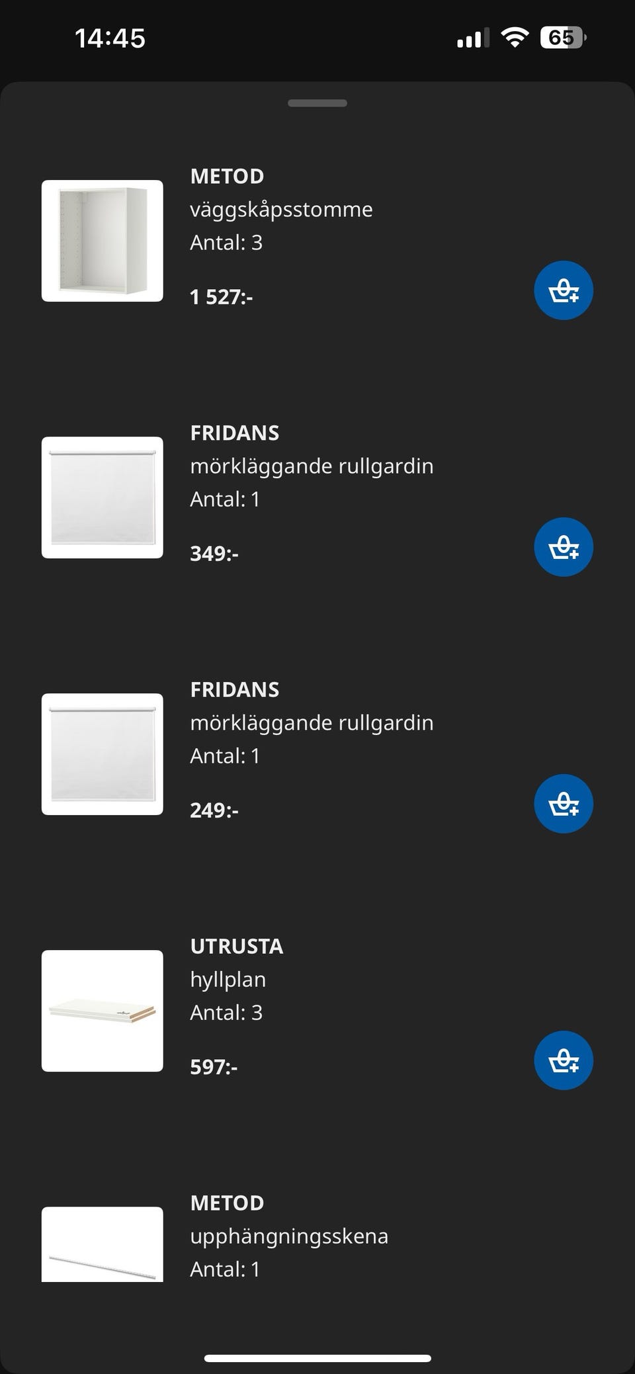Open the METOD upphängningsskena product image

pyautogui.click(x=103, y=1244)
